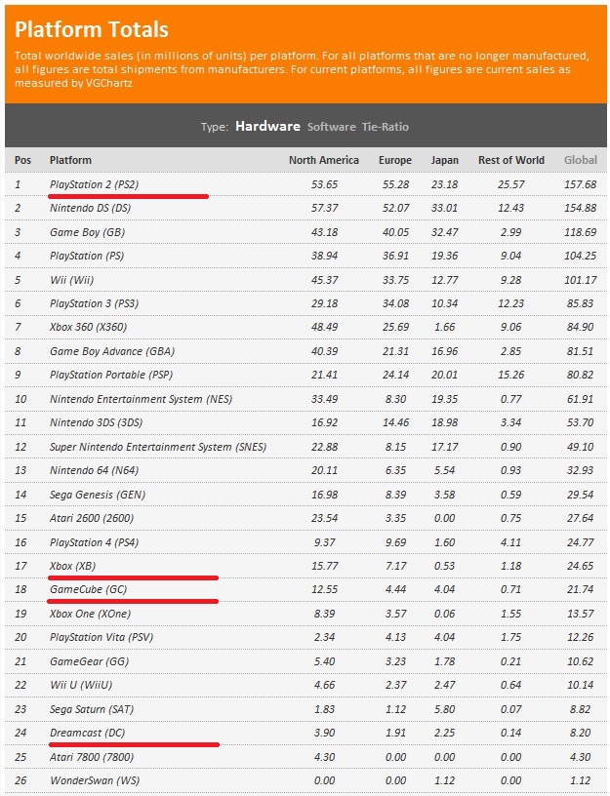This screenshot has width=610, height=796.
Task: Switch to the Software type tab
Action: click(329, 127)
